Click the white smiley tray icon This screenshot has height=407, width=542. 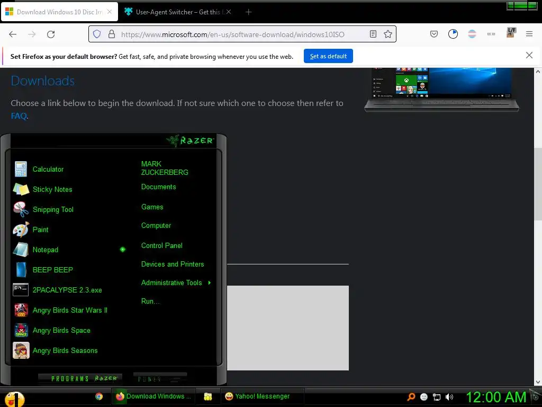(424, 397)
